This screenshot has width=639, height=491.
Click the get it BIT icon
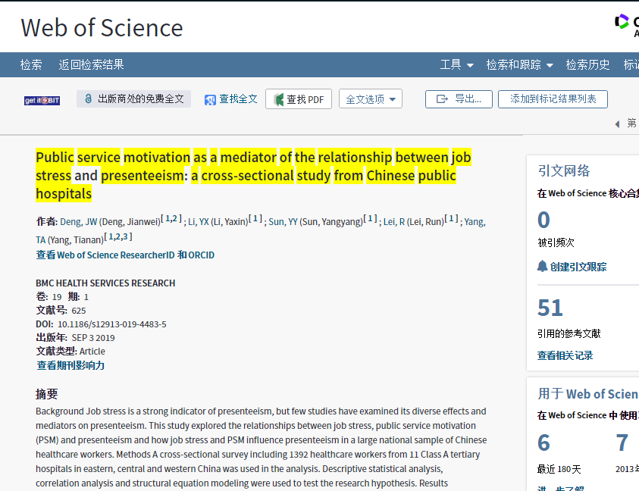tap(42, 100)
